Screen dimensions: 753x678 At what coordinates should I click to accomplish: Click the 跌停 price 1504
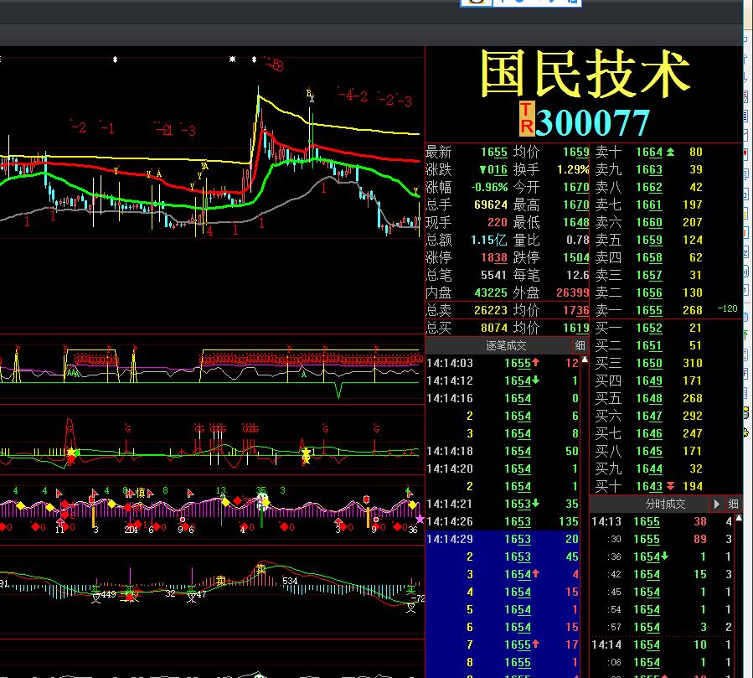point(575,257)
